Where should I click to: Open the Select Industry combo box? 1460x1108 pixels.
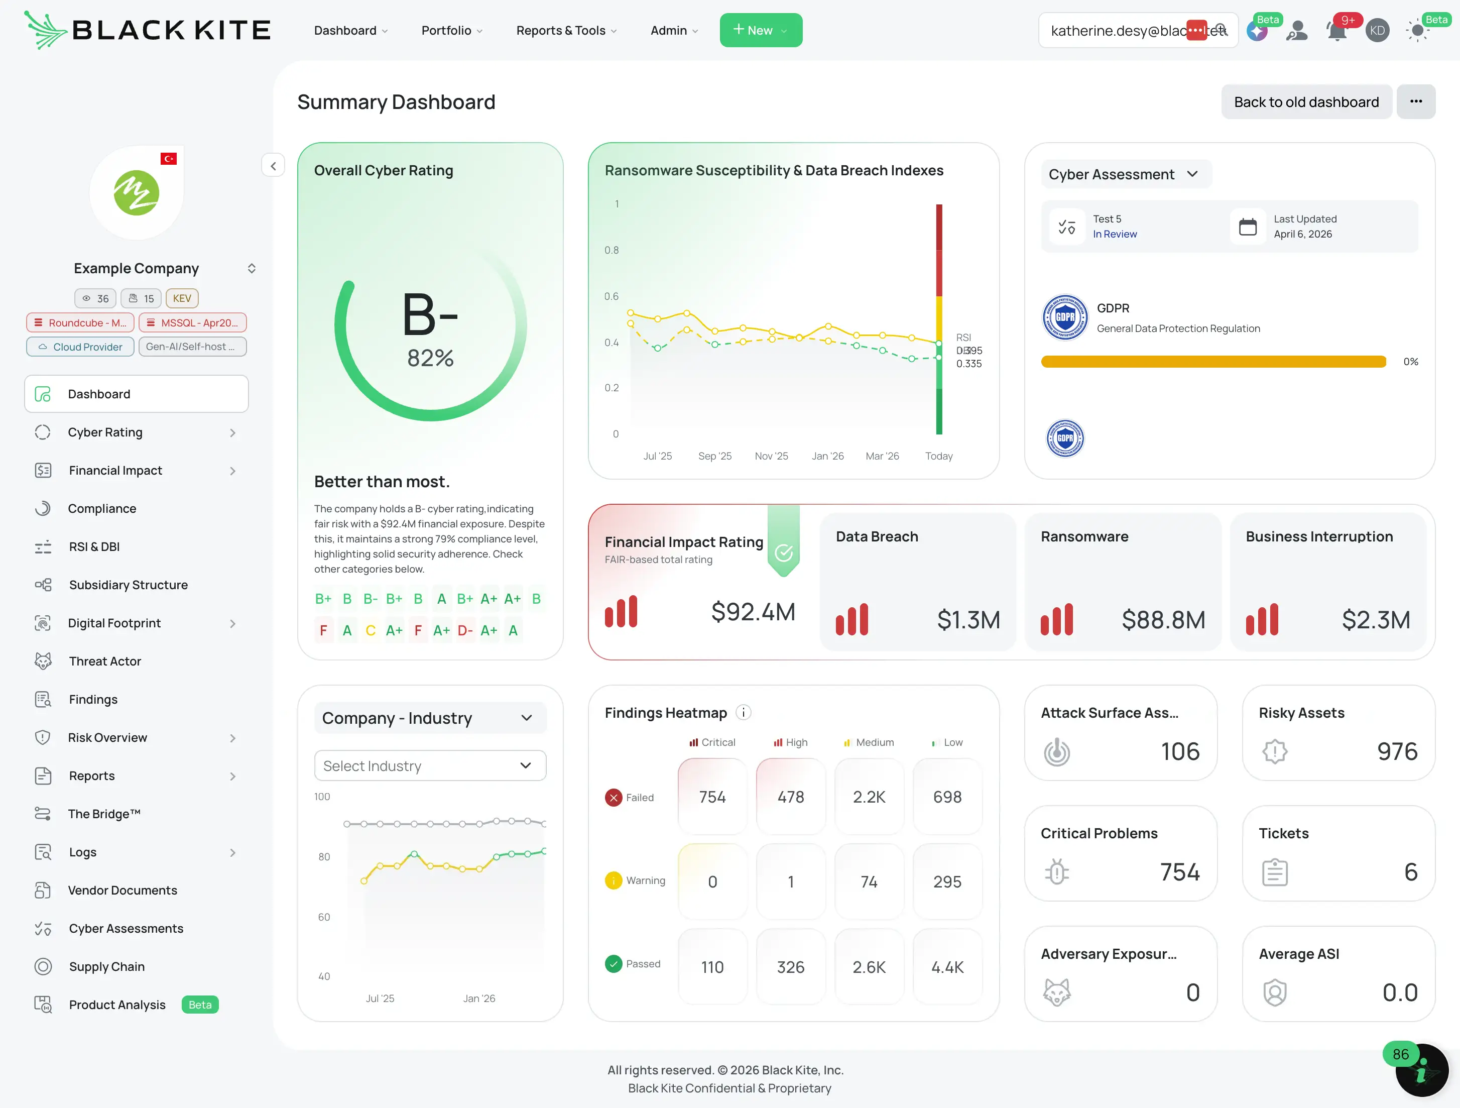430,765
